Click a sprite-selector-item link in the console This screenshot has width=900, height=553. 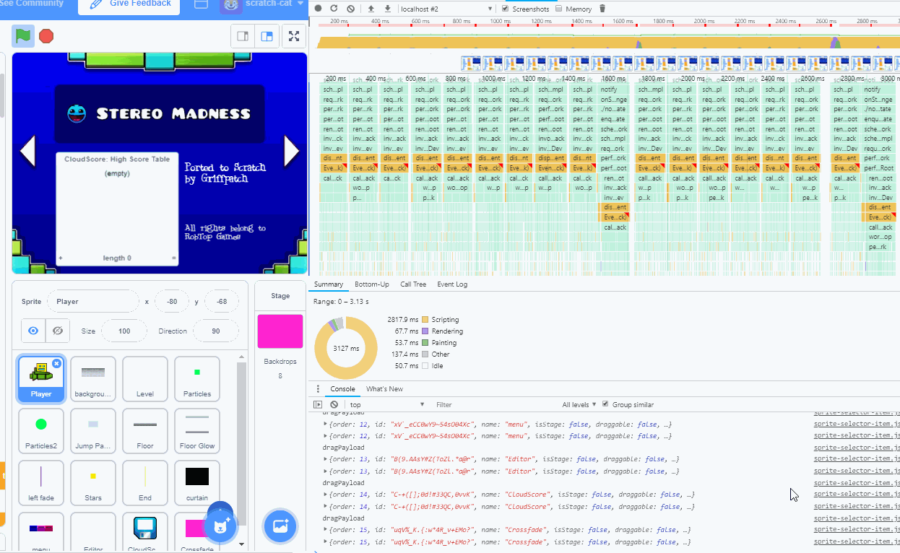855,424
